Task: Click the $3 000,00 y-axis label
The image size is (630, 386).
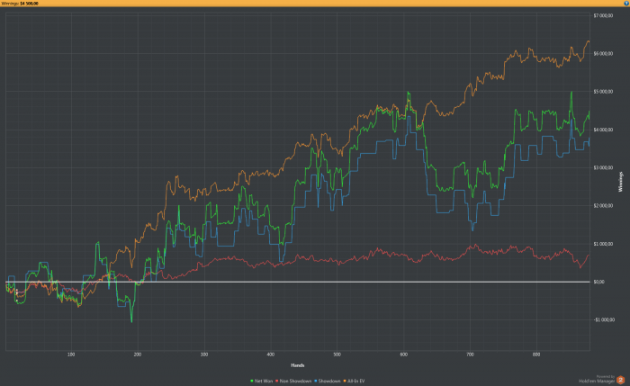Action: [603, 167]
